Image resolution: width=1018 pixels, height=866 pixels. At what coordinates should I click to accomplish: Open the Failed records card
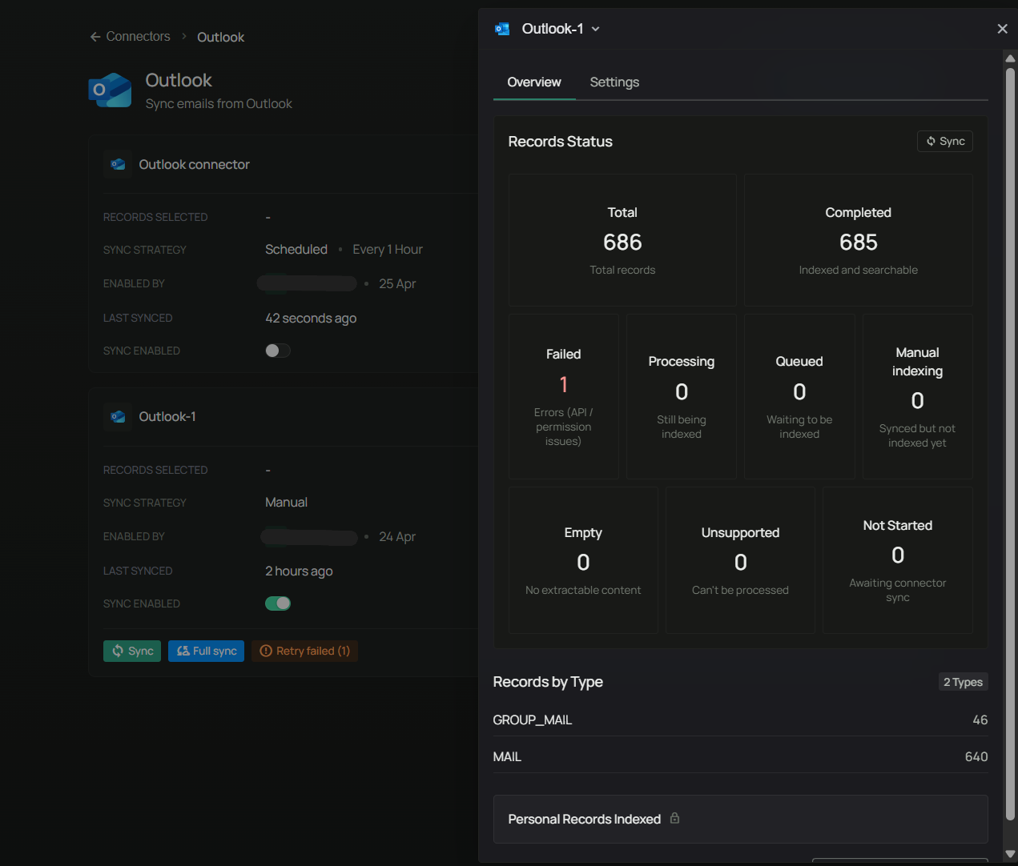pos(563,396)
